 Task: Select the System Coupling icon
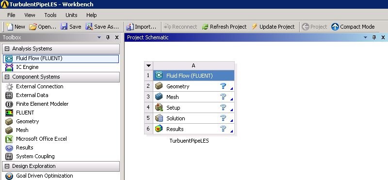pyautogui.click(x=9, y=157)
